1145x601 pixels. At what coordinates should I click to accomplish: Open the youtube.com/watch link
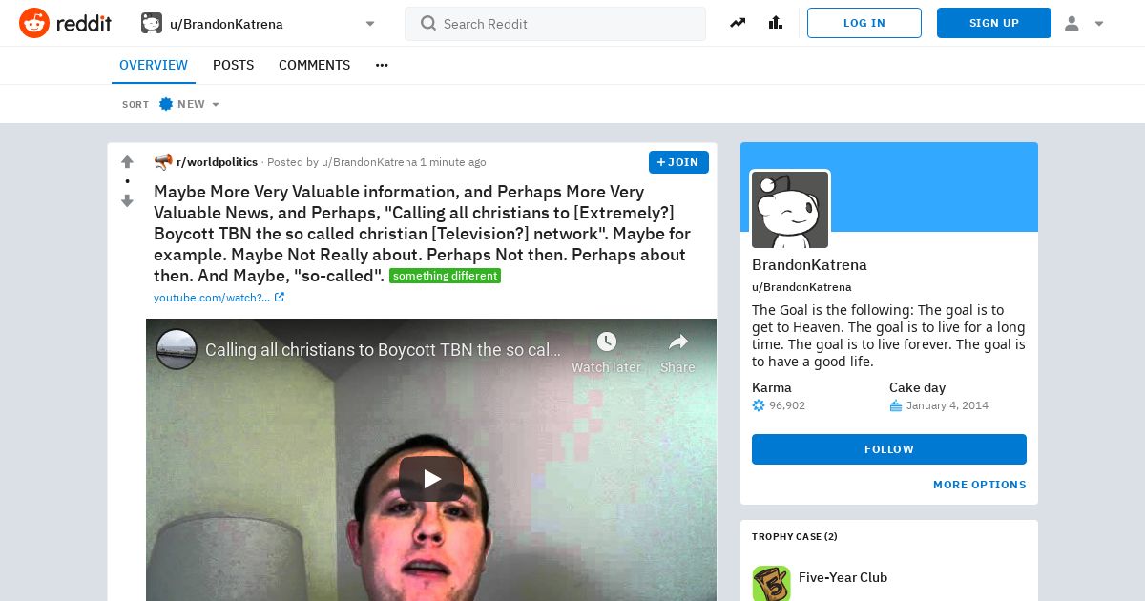[x=212, y=298]
